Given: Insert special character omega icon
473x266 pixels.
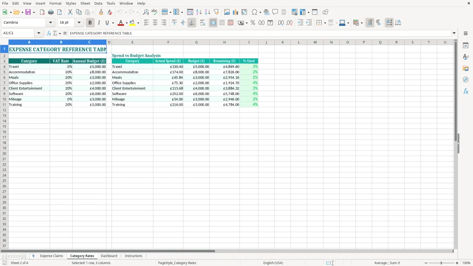Looking at the screenshot, I should pos(254,12).
